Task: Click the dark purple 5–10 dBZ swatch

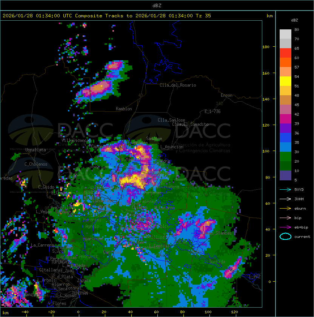Action: 285,175
